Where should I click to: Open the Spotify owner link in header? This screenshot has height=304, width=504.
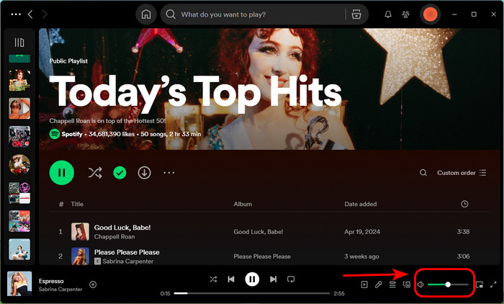72,134
